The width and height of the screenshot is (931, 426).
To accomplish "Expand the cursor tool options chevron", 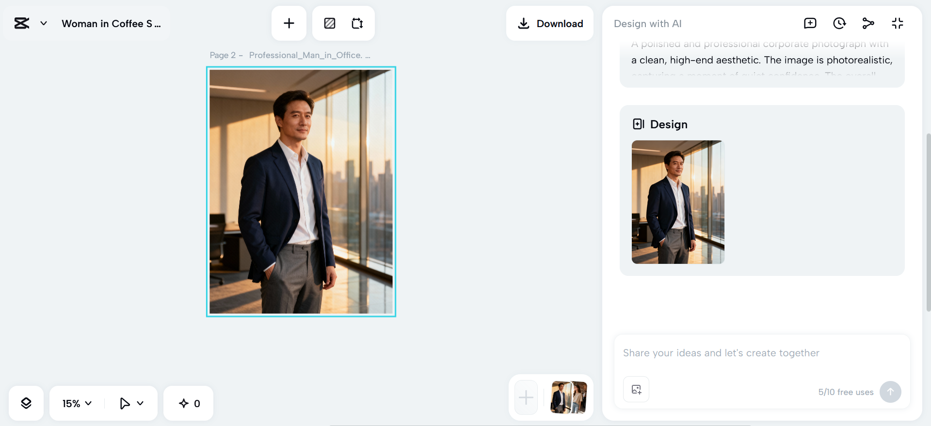I will (x=141, y=403).
